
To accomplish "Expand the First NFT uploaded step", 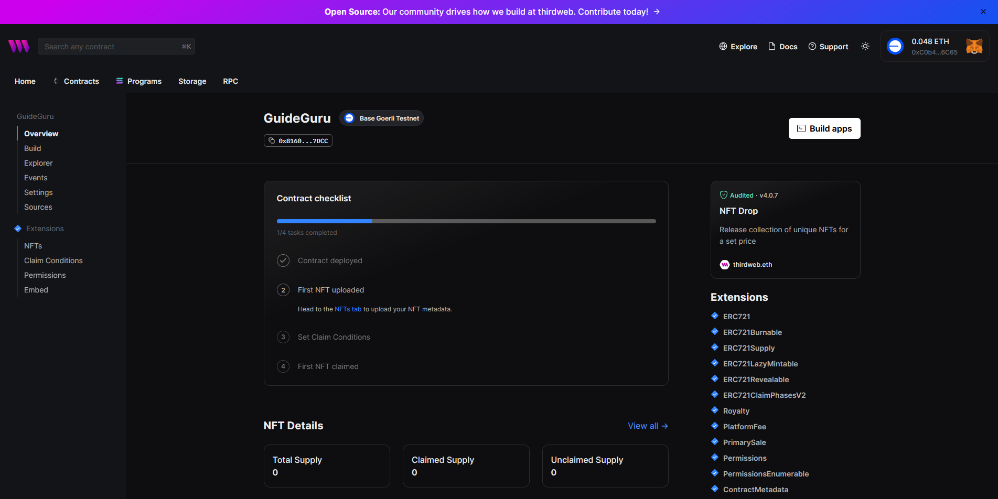I will 330,290.
